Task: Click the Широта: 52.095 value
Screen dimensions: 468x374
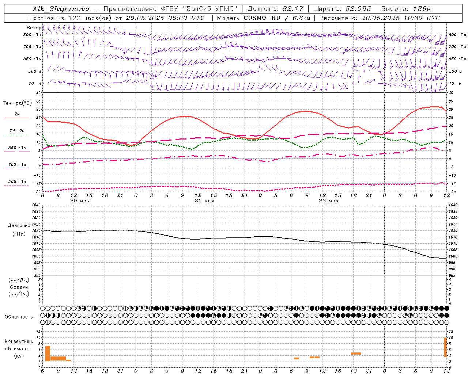Action: coord(342,9)
